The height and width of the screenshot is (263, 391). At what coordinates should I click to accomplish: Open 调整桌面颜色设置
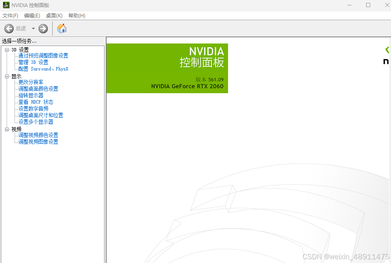[x=38, y=89]
